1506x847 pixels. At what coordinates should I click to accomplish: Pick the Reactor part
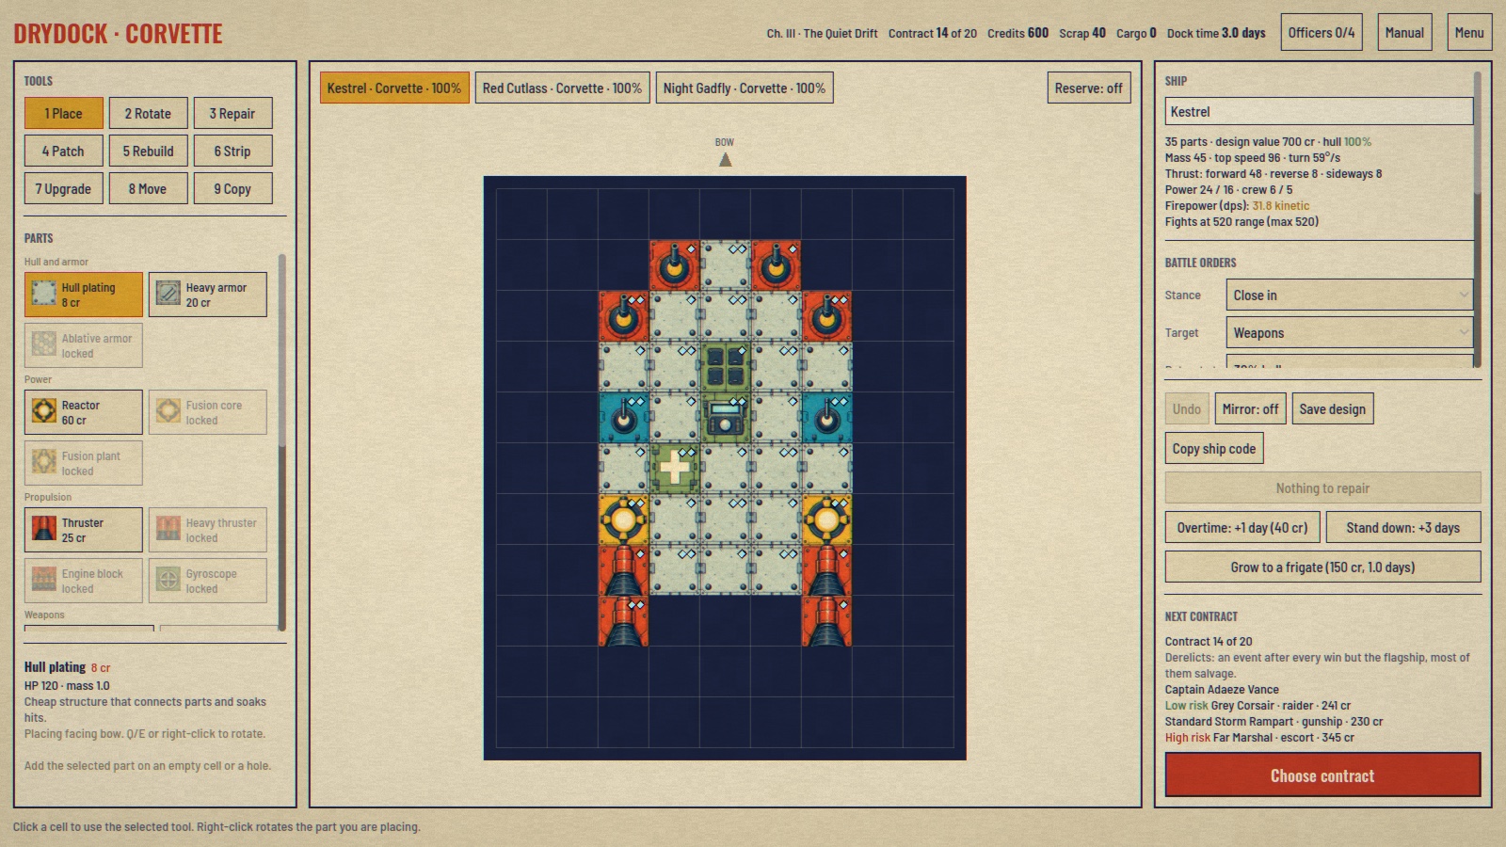pos(84,412)
